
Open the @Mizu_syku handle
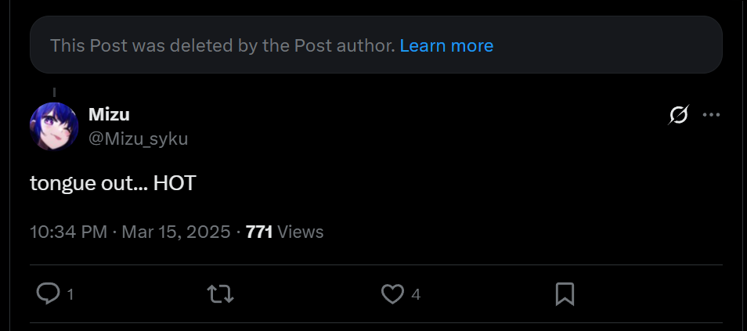coord(138,139)
